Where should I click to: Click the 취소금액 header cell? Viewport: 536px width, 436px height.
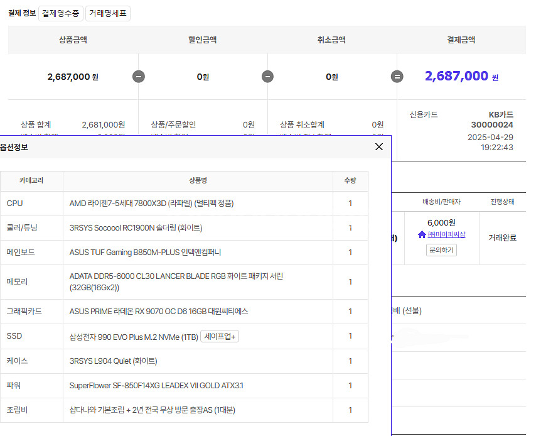click(x=331, y=40)
